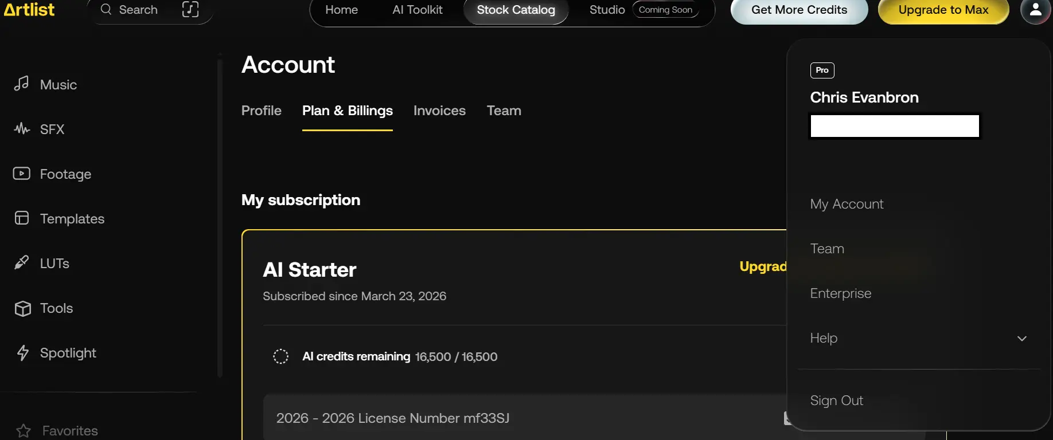The image size is (1053, 440).
Task: Click the Templates layout sidebar icon
Action: tap(22, 218)
